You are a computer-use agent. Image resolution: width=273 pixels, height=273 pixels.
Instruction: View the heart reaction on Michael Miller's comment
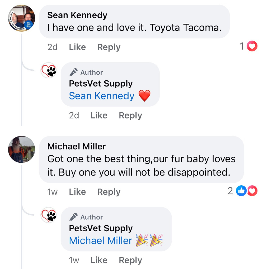(x=252, y=191)
